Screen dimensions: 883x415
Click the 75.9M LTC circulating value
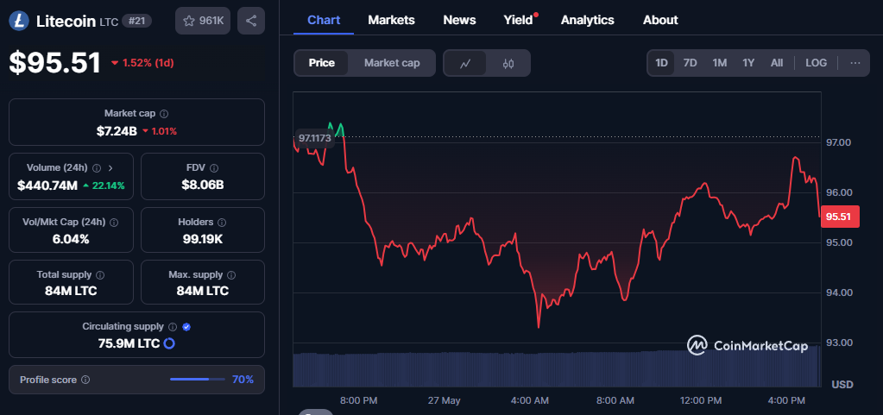coord(129,343)
